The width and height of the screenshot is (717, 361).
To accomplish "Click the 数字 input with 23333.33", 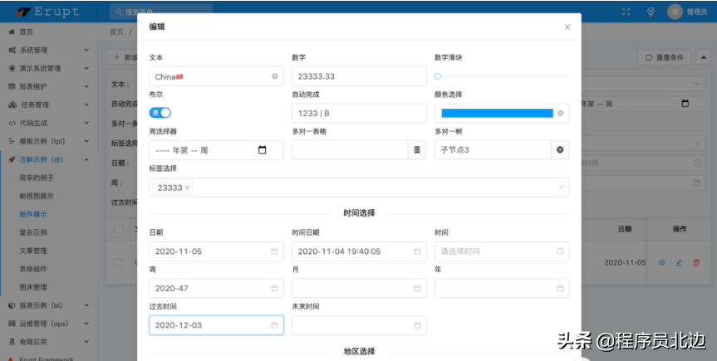I will tap(359, 76).
